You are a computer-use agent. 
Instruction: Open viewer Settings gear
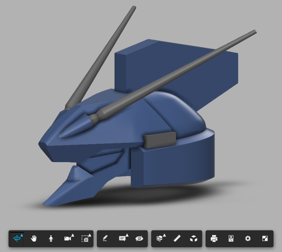pyautogui.click(x=248, y=239)
